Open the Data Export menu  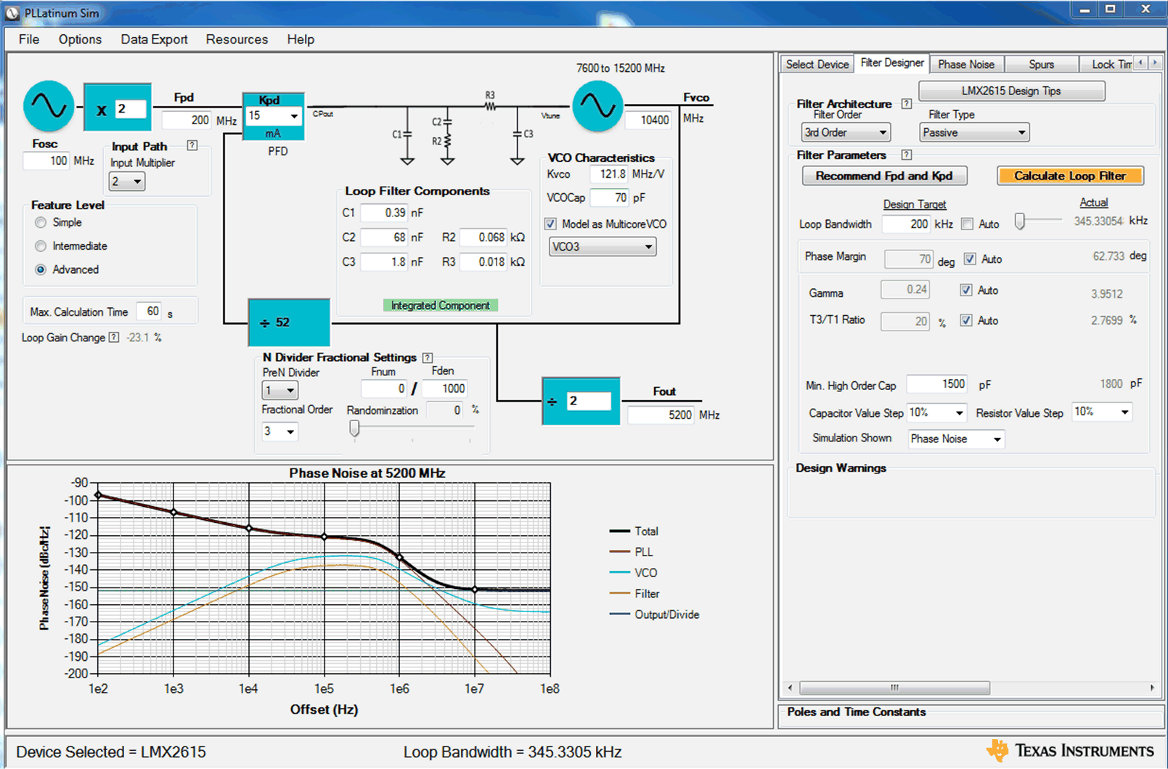[x=154, y=39]
